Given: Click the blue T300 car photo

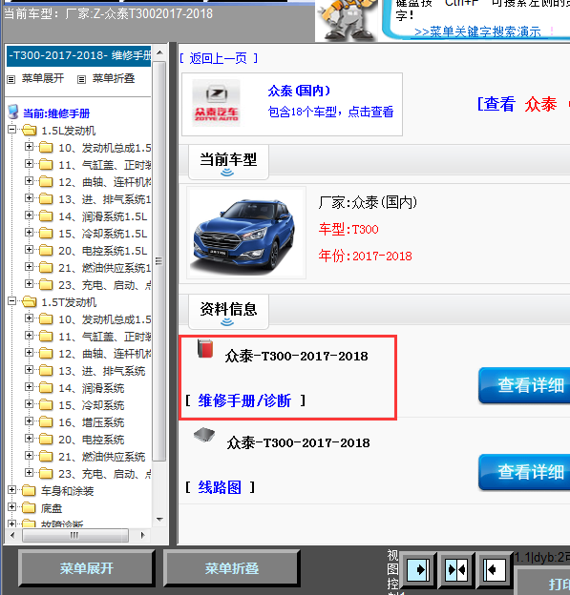Looking at the screenshot, I should click(245, 233).
